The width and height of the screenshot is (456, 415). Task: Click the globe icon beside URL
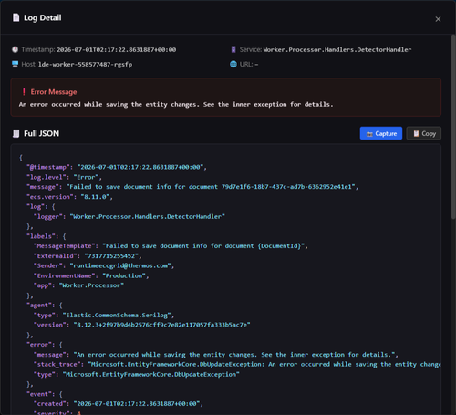tap(233, 64)
